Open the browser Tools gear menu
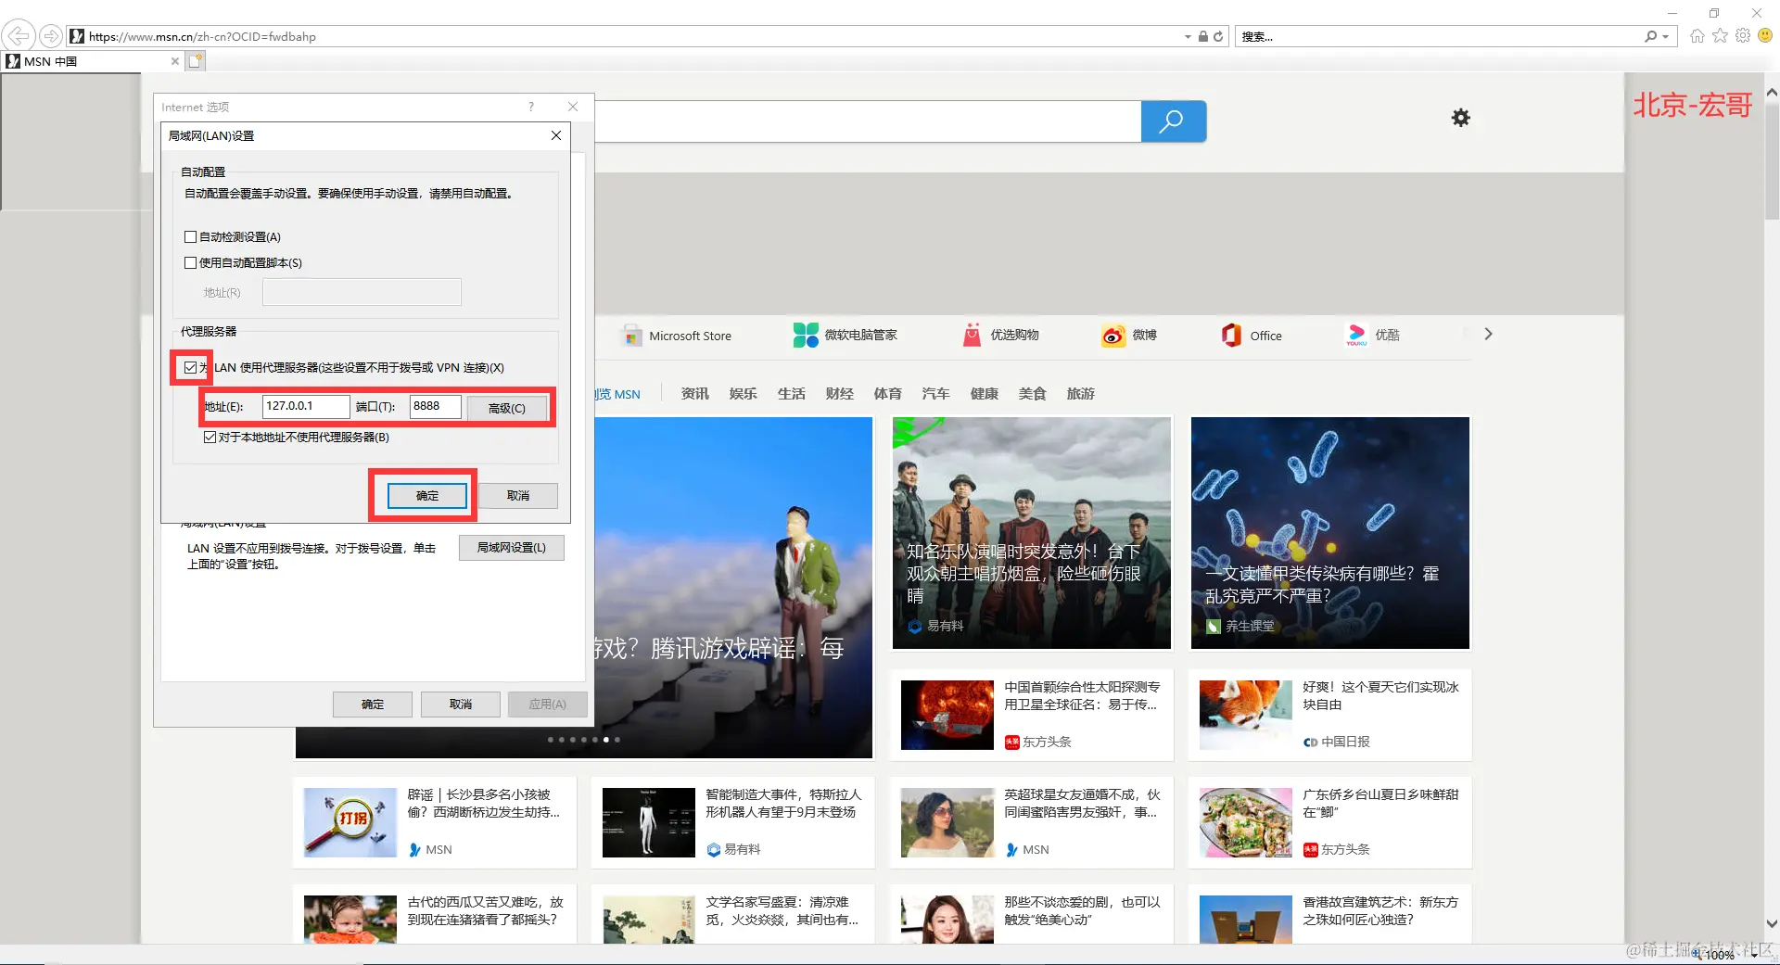This screenshot has width=1780, height=965. (x=1743, y=36)
